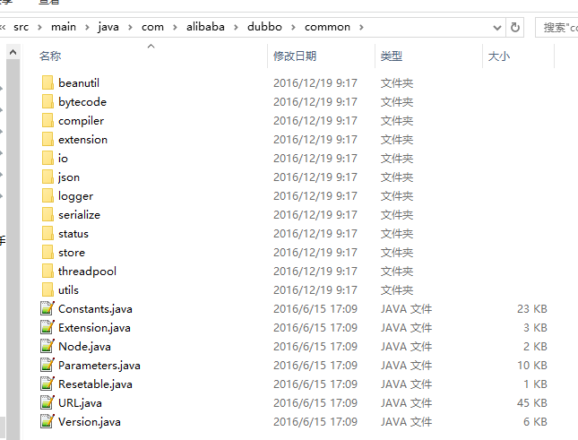The width and height of the screenshot is (578, 440).
Task: Click the Node.java file icon
Action: coord(47,346)
